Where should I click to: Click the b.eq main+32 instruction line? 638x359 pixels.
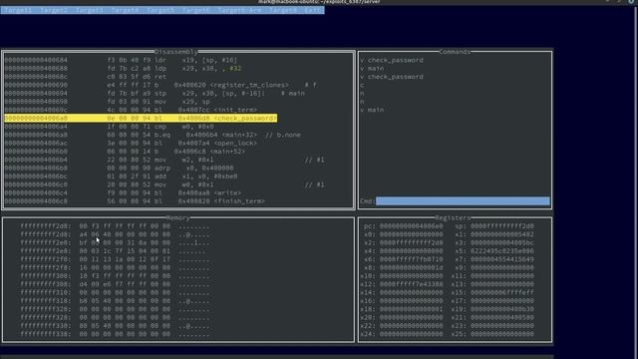[153, 135]
